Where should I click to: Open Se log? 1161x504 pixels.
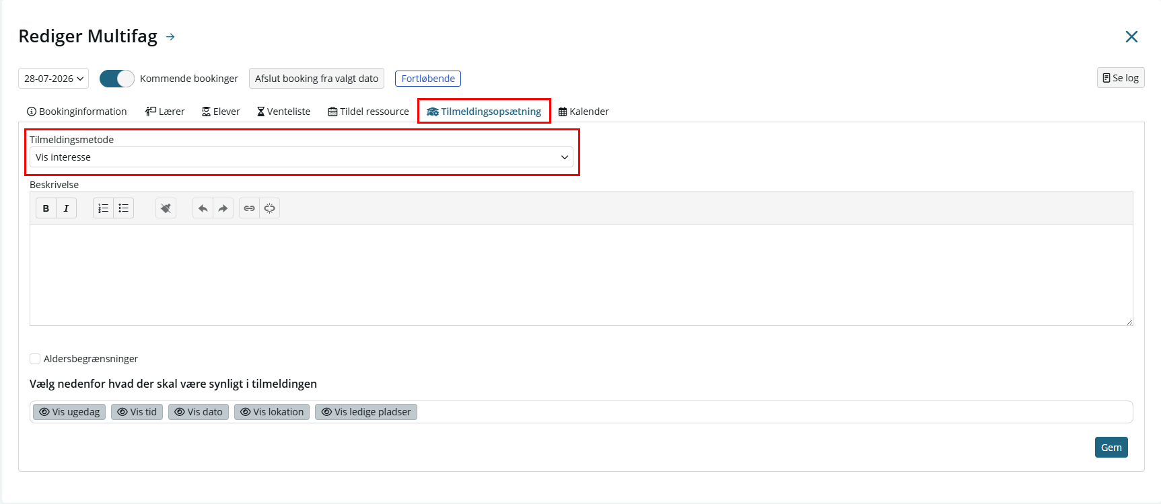(1121, 78)
